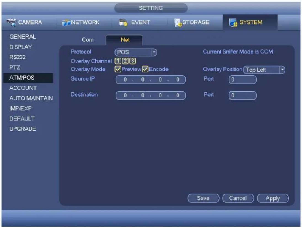Open the DEFAULT sidebar section

pos(22,119)
